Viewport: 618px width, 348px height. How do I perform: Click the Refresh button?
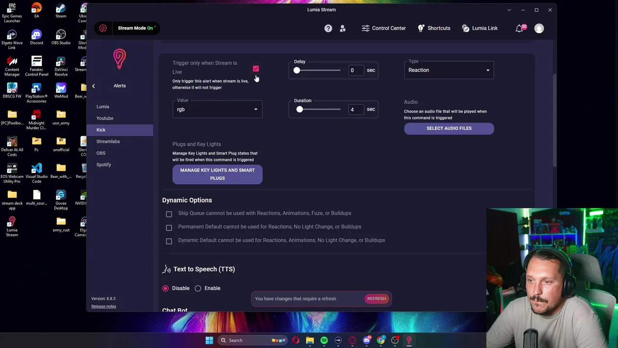377,299
